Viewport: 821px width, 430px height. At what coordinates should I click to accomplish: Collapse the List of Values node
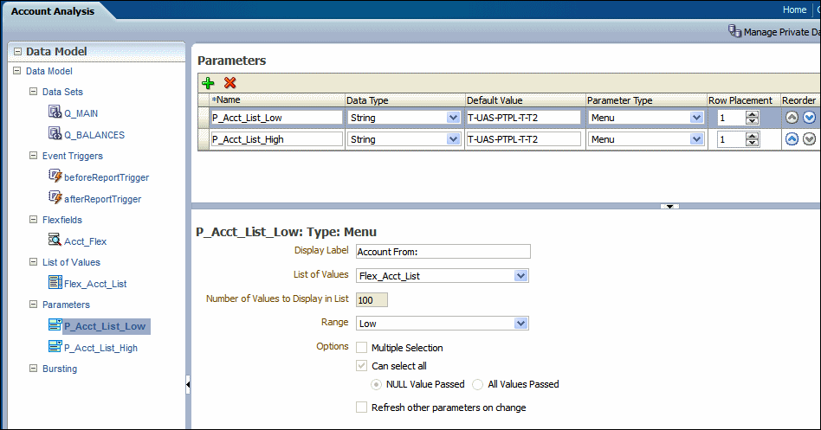34,261
